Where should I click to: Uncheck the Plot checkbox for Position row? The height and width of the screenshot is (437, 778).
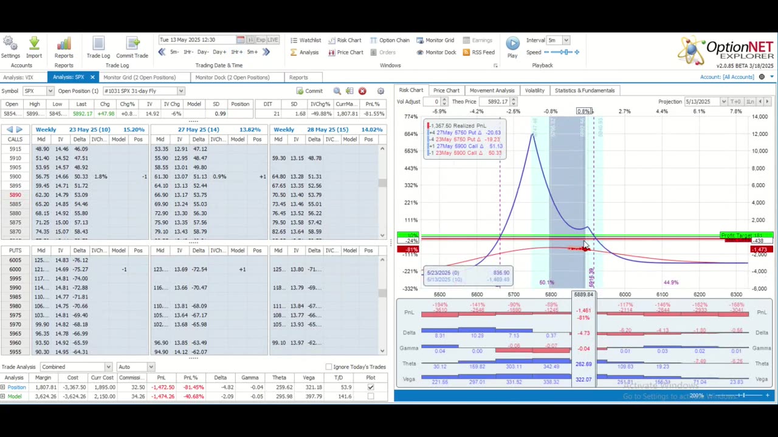[x=370, y=387]
